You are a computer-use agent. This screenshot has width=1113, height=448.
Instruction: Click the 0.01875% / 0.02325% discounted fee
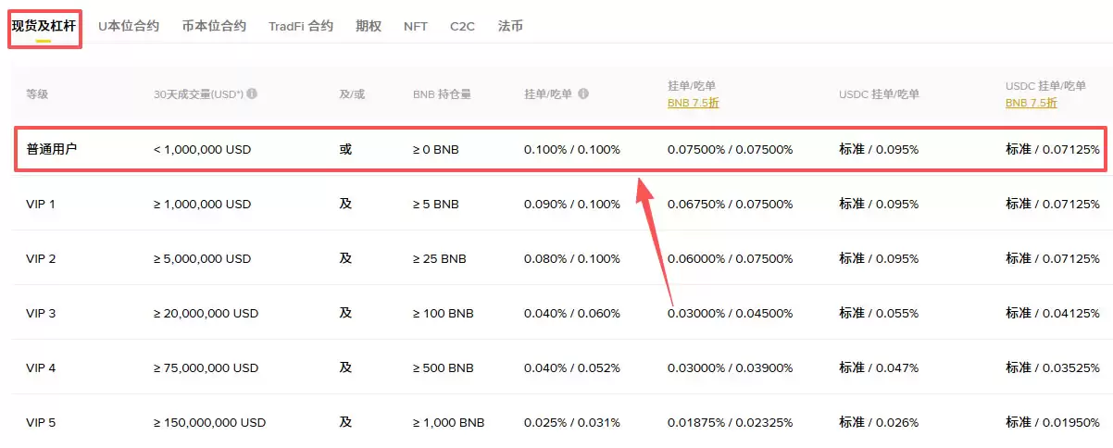pyautogui.click(x=730, y=422)
